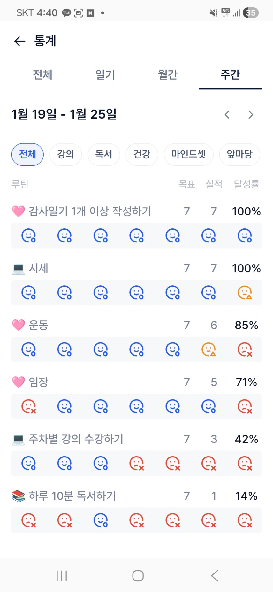Screen dimensions: 273x592
Task: Select the 주간 tab
Action: point(230,75)
